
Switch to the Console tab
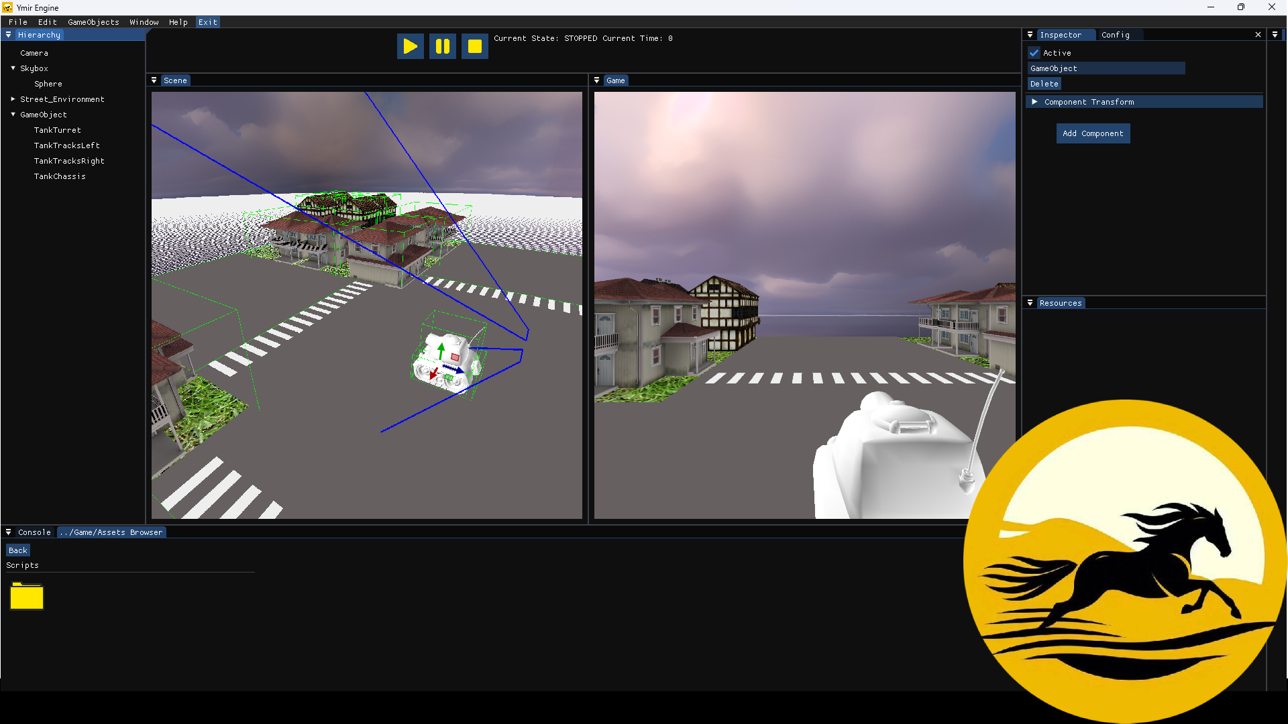[x=34, y=532]
